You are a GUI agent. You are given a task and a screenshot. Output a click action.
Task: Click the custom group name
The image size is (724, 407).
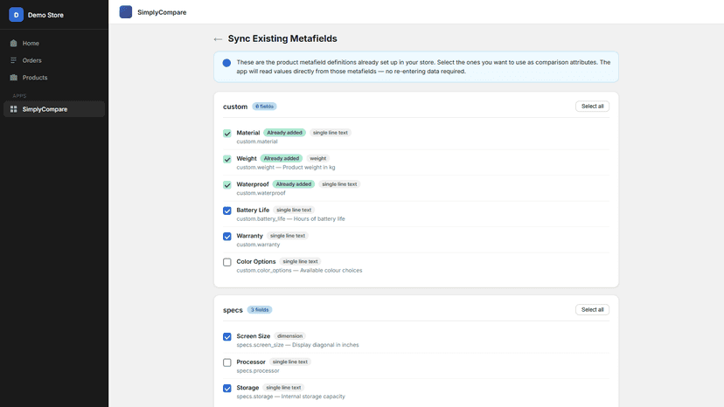235,107
